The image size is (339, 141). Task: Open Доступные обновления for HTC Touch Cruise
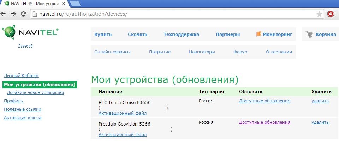pos(264,101)
